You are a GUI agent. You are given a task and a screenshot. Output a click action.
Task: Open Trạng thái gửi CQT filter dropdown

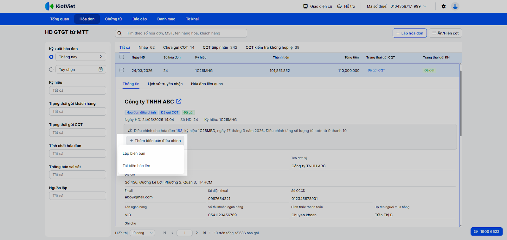78,132
